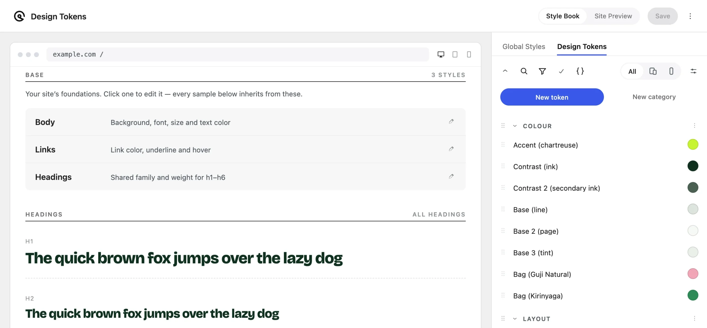Image resolution: width=707 pixels, height=328 pixels.
Task: Edit Body style with pencil icon
Action: 451,122
